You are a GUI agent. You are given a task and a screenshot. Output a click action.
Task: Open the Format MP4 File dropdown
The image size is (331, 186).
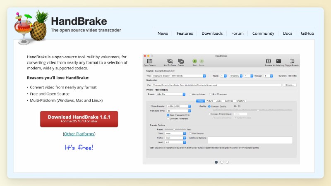[x=170, y=94]
